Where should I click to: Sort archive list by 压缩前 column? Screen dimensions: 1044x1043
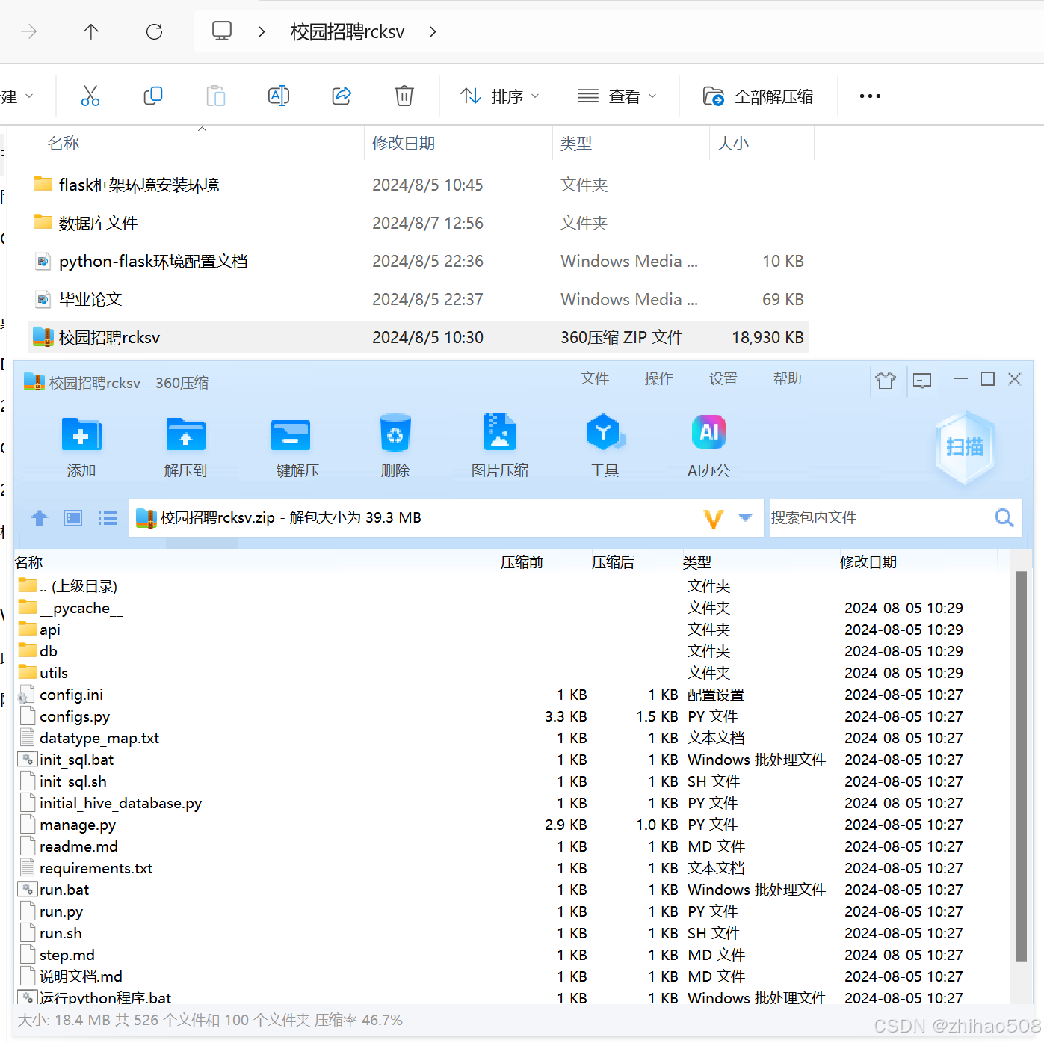[522, 562]
